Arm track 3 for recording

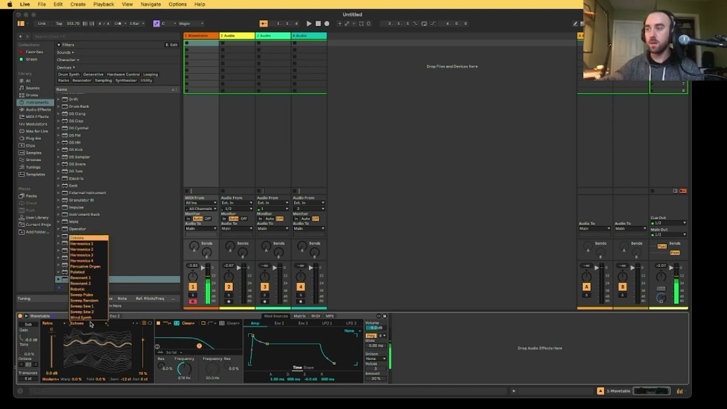(265, 302)
